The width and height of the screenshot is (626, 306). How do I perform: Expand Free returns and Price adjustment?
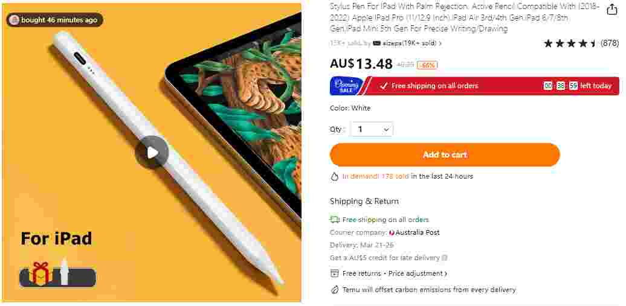[395, 273]
